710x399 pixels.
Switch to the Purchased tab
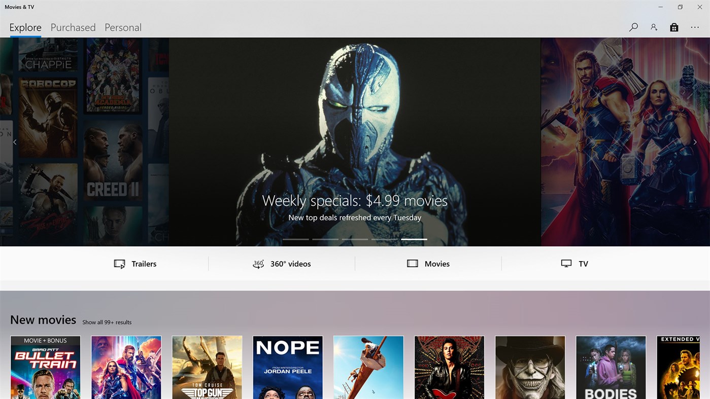pyautogui.click(x=73, y=27)
